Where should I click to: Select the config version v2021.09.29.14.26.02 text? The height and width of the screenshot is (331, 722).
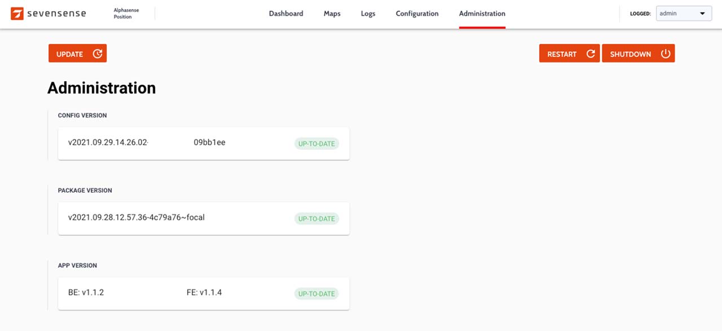pyautogui.click(x=108, y=143)
